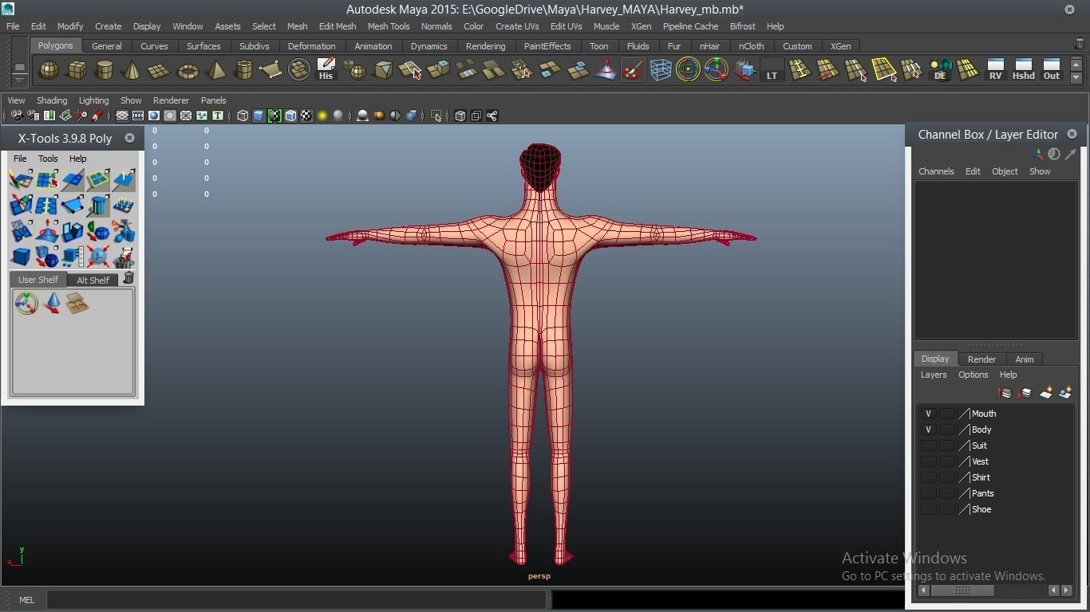Toggle use all lights yellow bulb icon

[x=322, y=116]
